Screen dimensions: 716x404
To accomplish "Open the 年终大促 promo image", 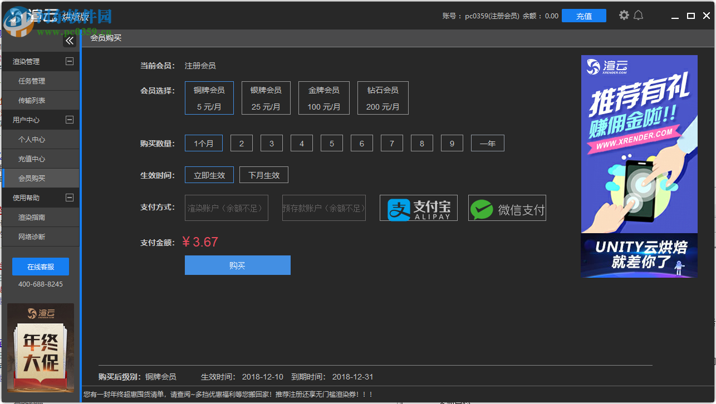I will pos(41,348).
